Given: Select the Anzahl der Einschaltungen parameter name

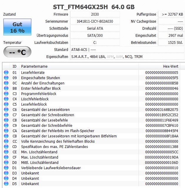Looking at the screenshot, I should (x=43, y=83).
